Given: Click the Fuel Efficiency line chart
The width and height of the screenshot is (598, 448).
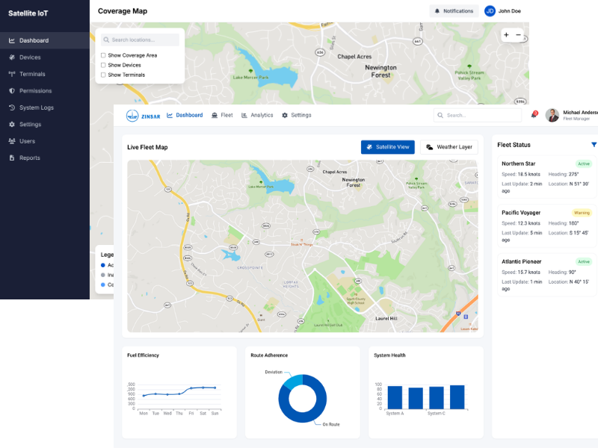Looking at the screenshot, I should coord(179,398).
